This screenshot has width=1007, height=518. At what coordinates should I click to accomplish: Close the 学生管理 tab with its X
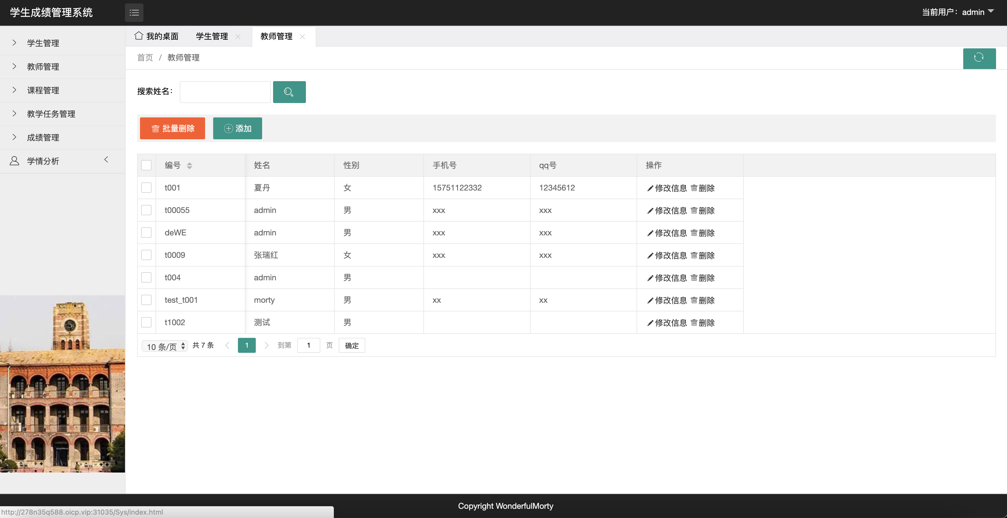(x=238, y=37)
